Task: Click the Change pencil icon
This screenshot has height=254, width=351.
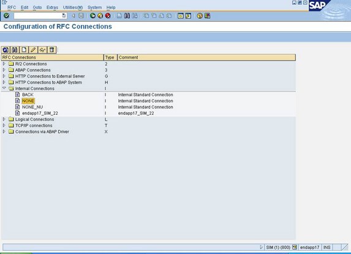Action: [x=33, y=50]
